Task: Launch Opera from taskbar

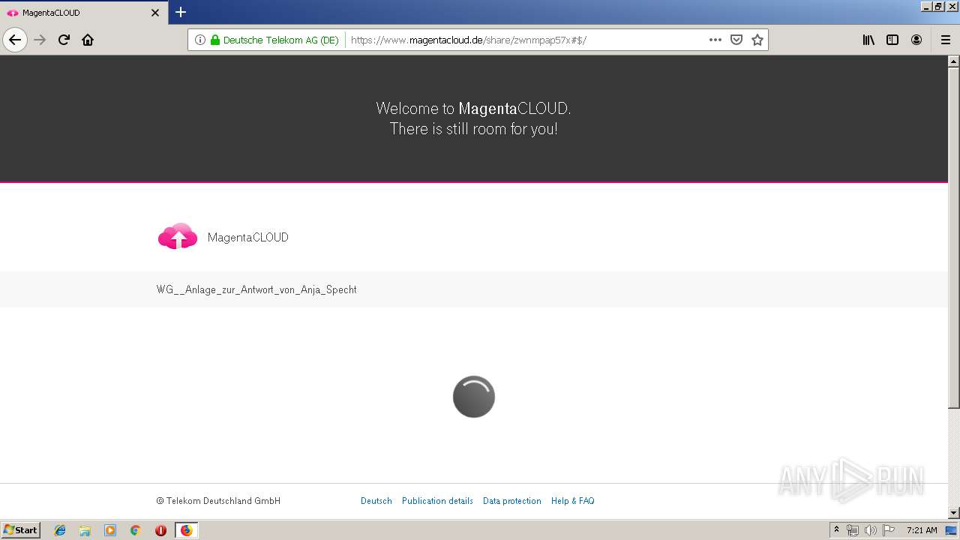Action: point(160,530)
